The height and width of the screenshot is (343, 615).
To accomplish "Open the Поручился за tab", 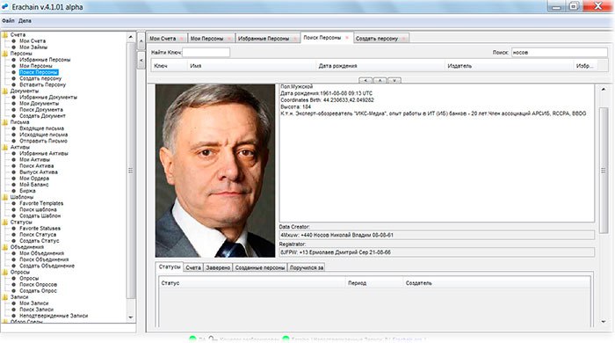I will tap(307, 267).
